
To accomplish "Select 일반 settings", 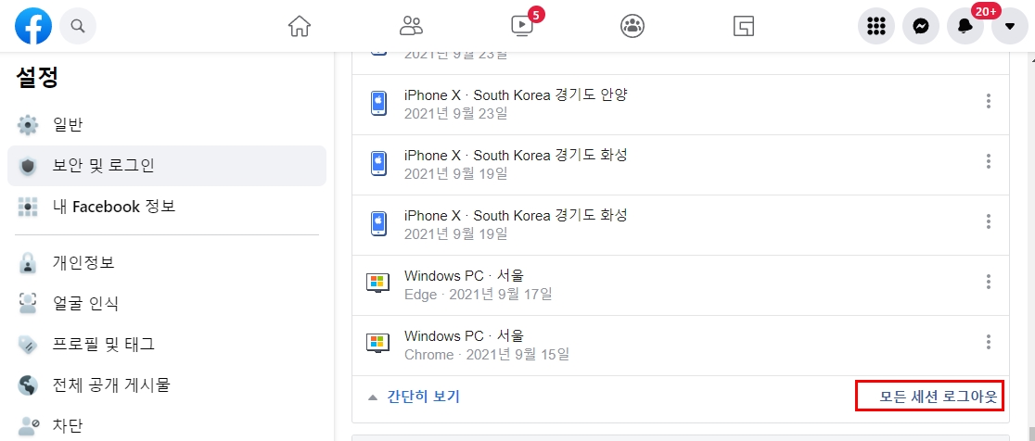I will coord(167,124).
